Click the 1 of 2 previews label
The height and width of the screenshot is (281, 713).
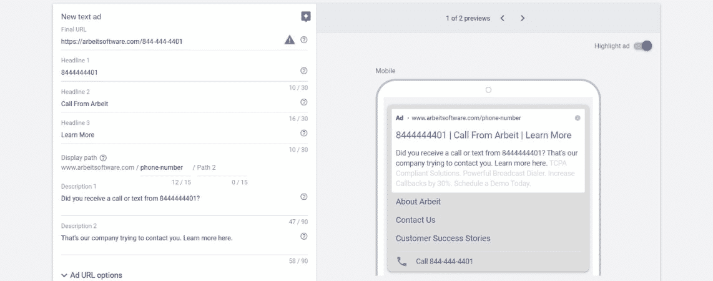click(468, 18)
